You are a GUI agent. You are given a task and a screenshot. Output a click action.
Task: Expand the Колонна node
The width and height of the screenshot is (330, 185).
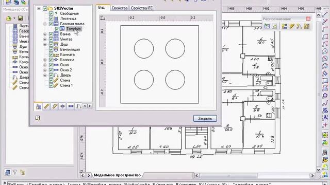click(x=45, y=60)
